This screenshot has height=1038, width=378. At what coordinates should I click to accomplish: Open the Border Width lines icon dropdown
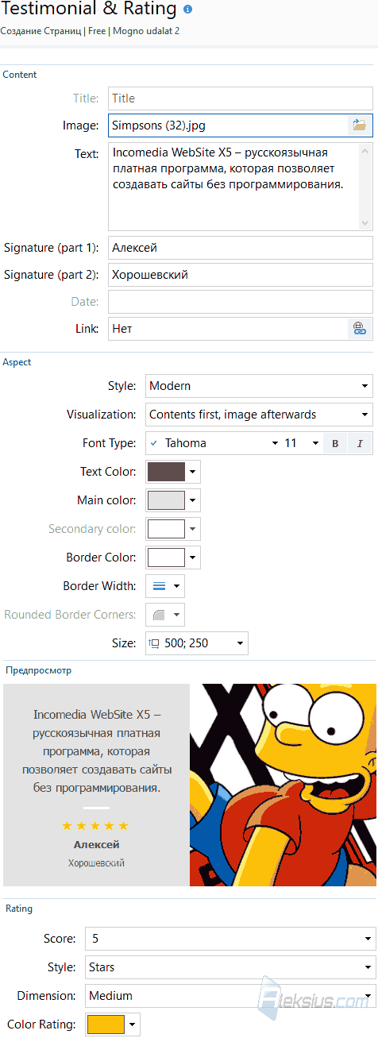(x=165, y=586)
